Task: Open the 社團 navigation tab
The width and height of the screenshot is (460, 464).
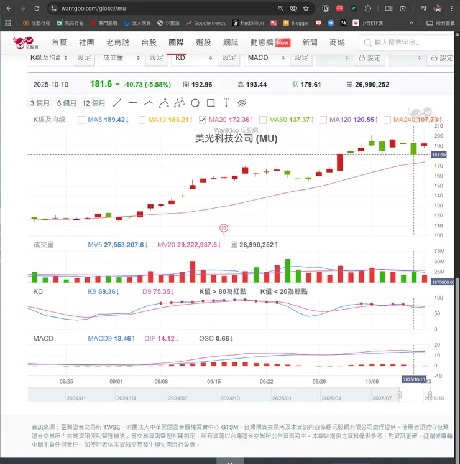Action: [x=86, y=42]
